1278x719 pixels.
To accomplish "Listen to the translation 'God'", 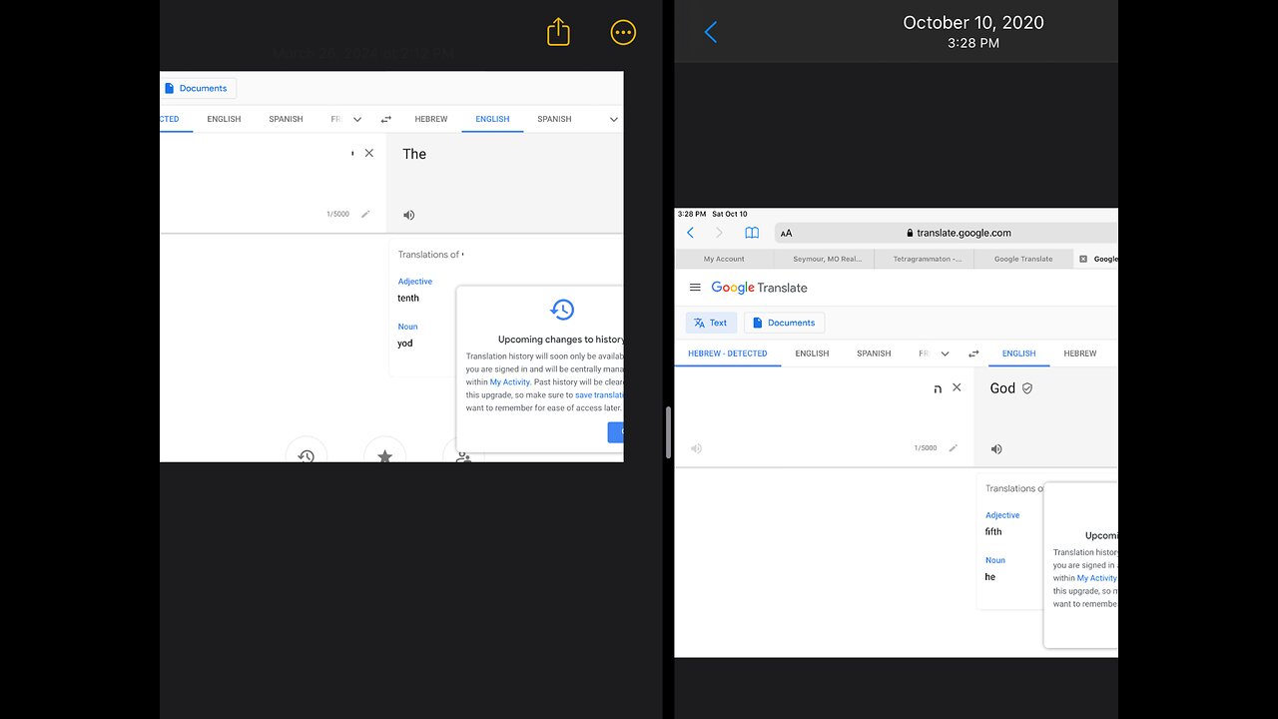I will pyautogui.click(x=995, y=449).
